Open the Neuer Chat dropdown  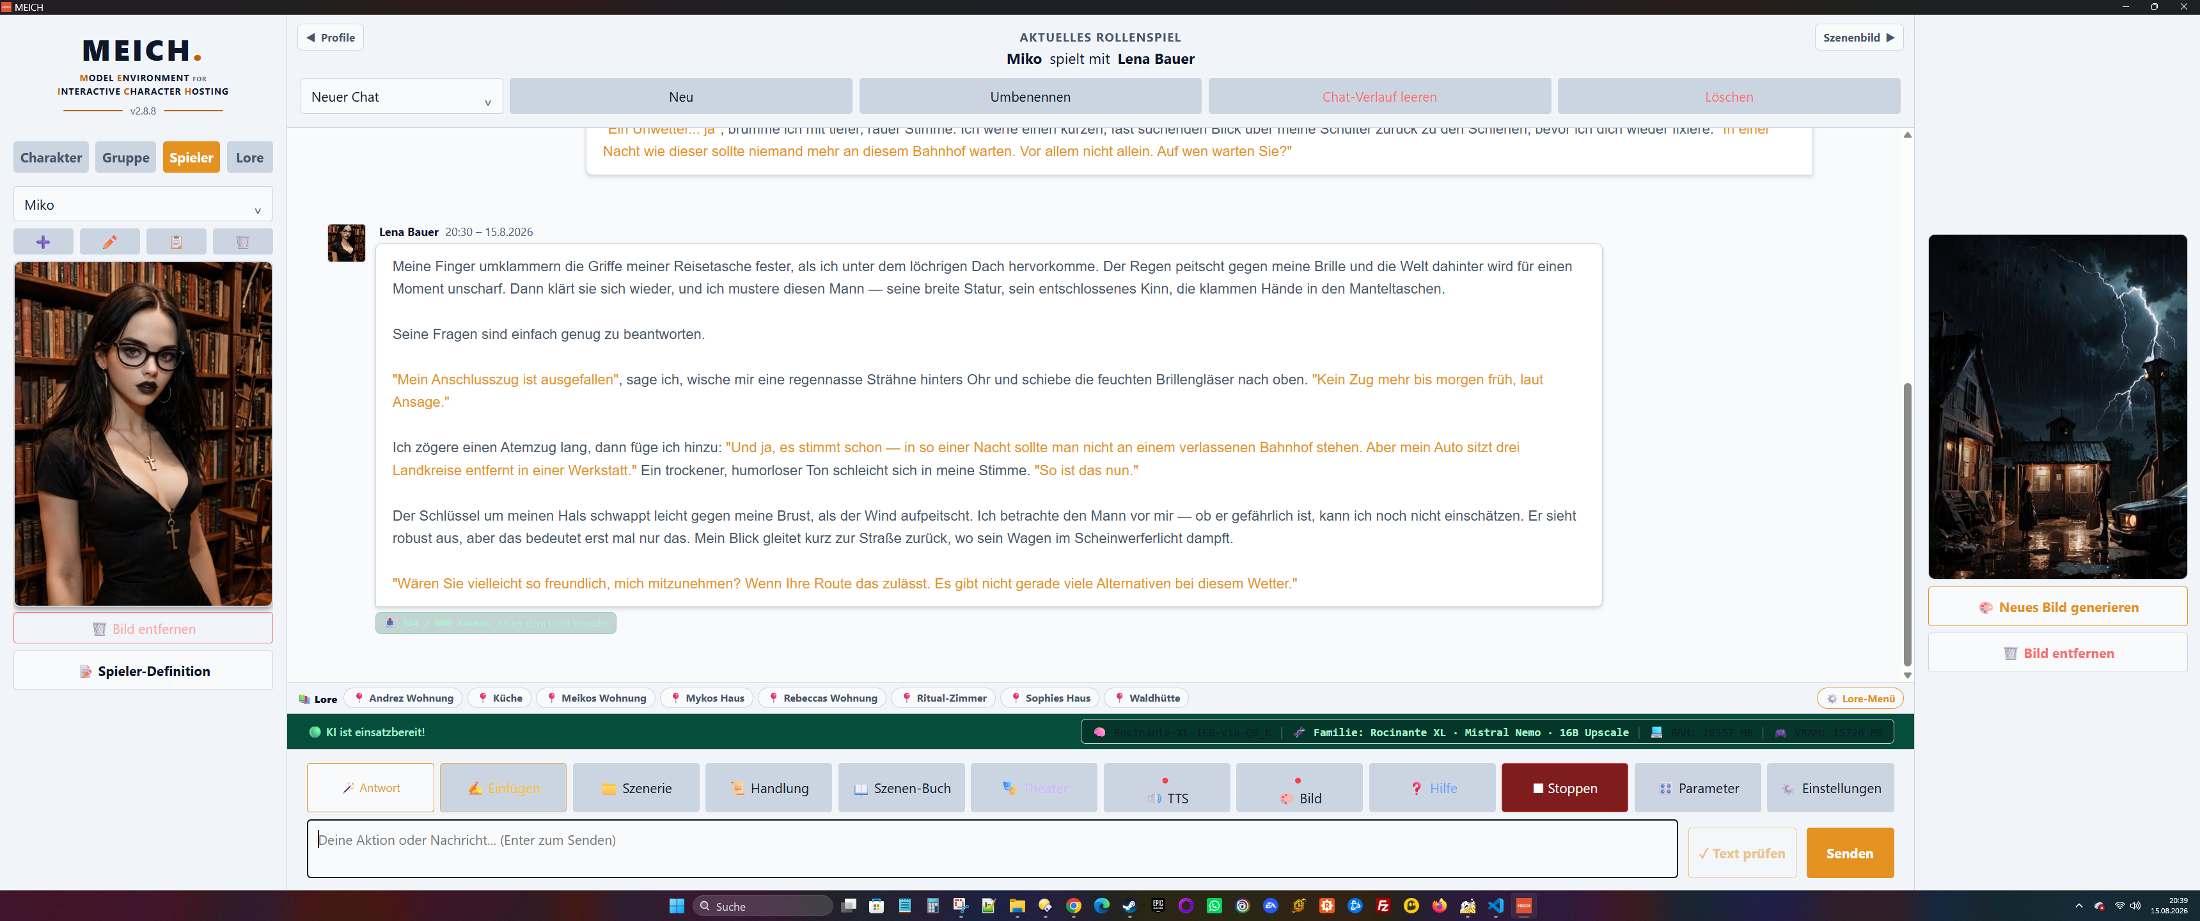click(x=402, y=97)
